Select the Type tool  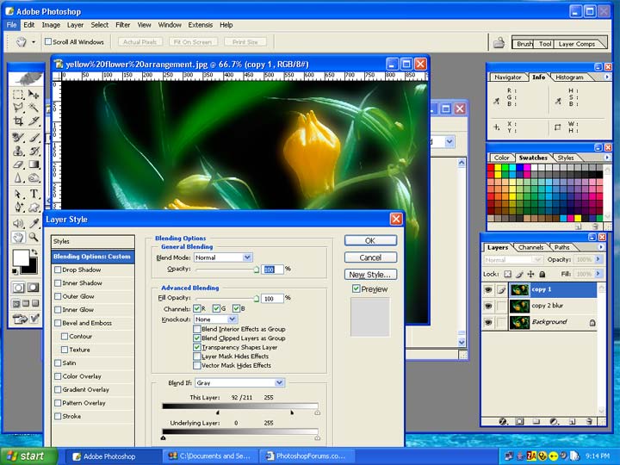click(x=34, y=194)
